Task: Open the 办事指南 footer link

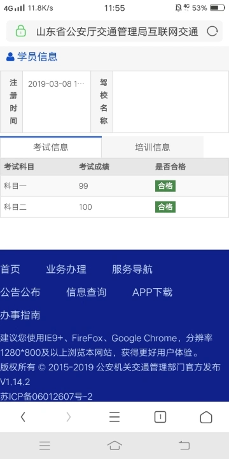Action: tap(20, 316)
